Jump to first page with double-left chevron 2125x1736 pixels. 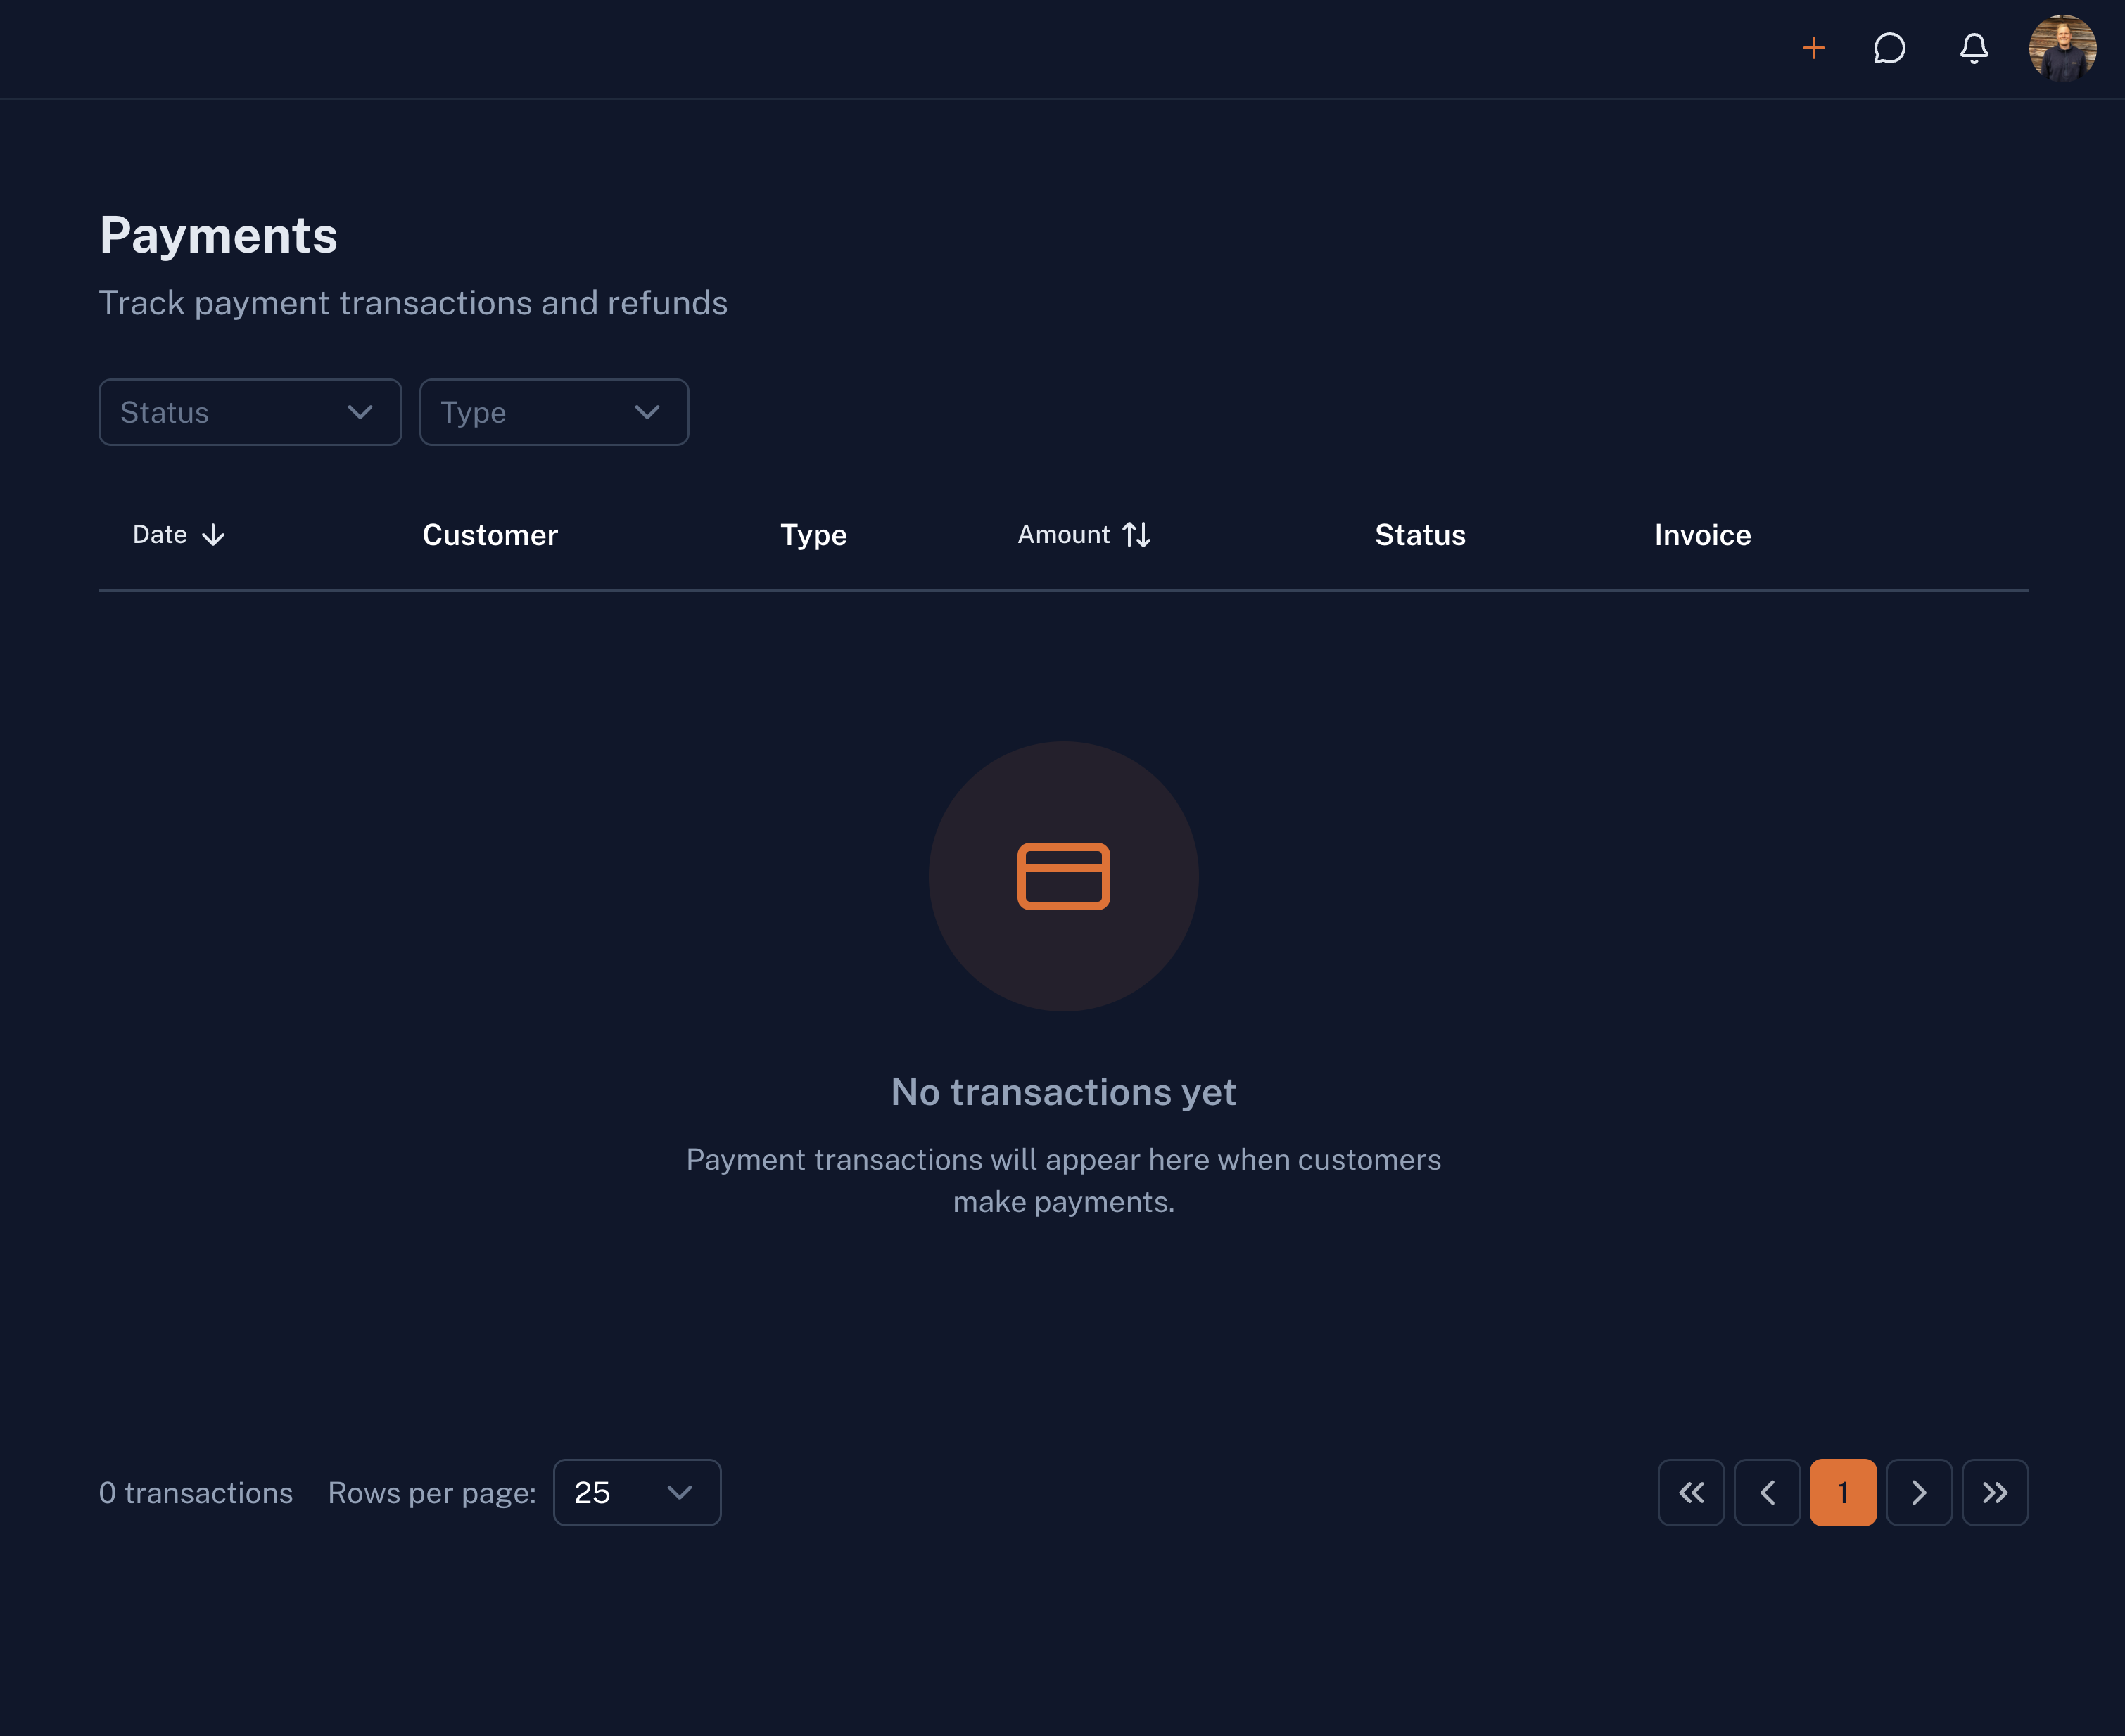(1692, 1493)
